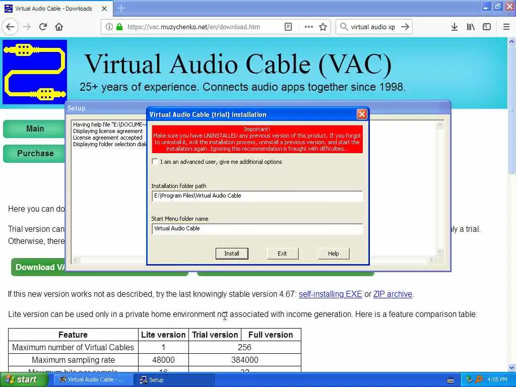The width and height of the screenshot is (516, 387).
Task: Click the forward navigation arrow
Action: [27, 27]
